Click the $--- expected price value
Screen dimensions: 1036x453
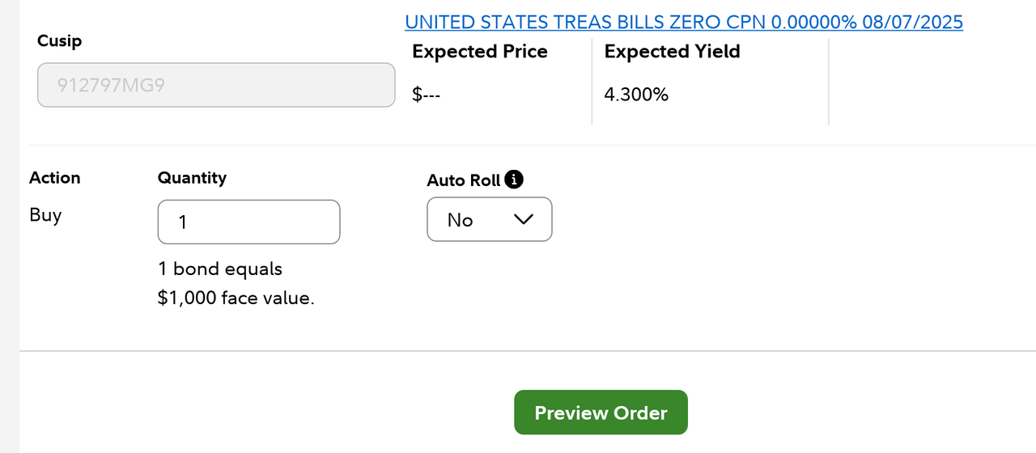(426, 95)
